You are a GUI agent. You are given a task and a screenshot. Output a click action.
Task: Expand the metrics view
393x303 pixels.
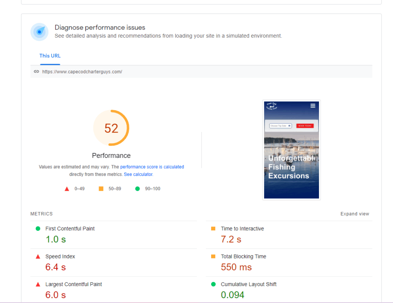[355, 214]
